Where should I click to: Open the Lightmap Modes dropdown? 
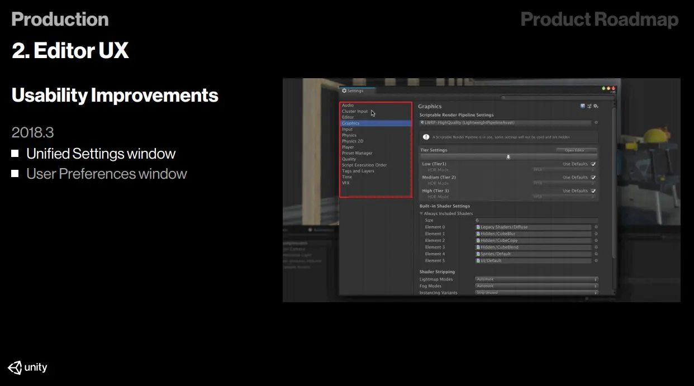(536, 279)
